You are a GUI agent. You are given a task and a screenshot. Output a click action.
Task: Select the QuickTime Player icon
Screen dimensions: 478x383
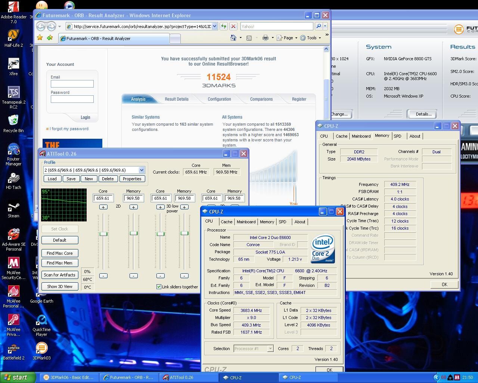point(41,325)
